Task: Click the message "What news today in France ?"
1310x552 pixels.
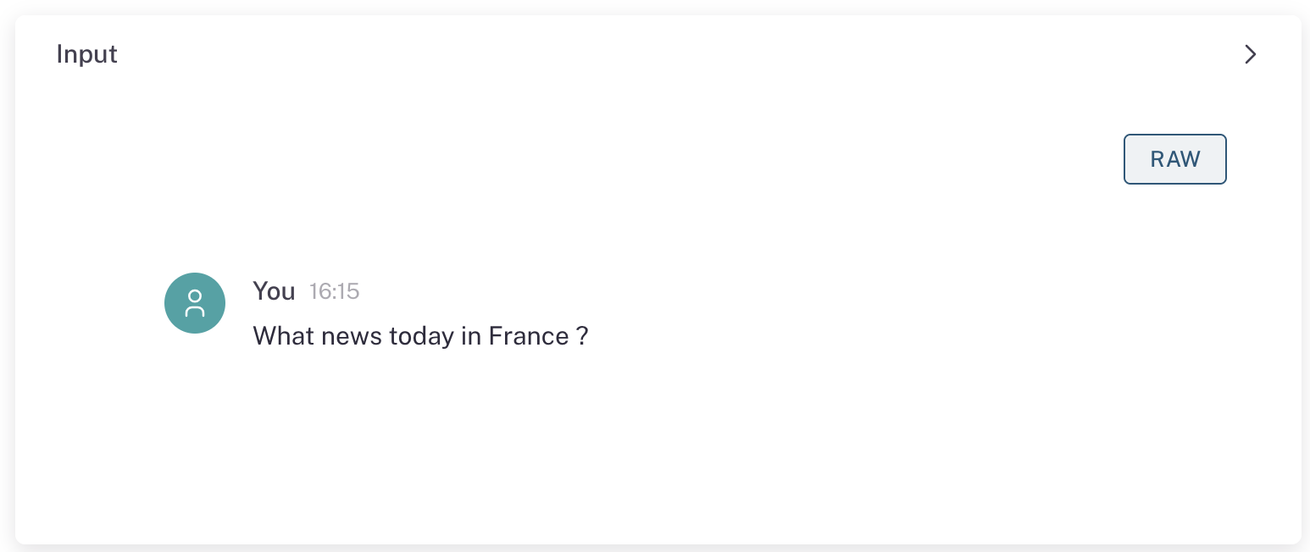Action: coord(420,336)
